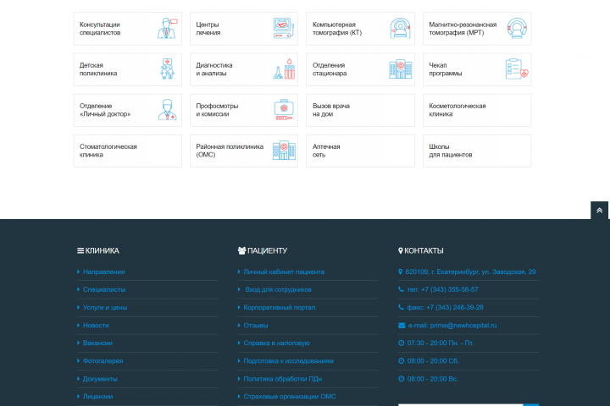Screen dimensions: 610x406
Task: Open the Вызов врача на дом card
Action: 360,110
